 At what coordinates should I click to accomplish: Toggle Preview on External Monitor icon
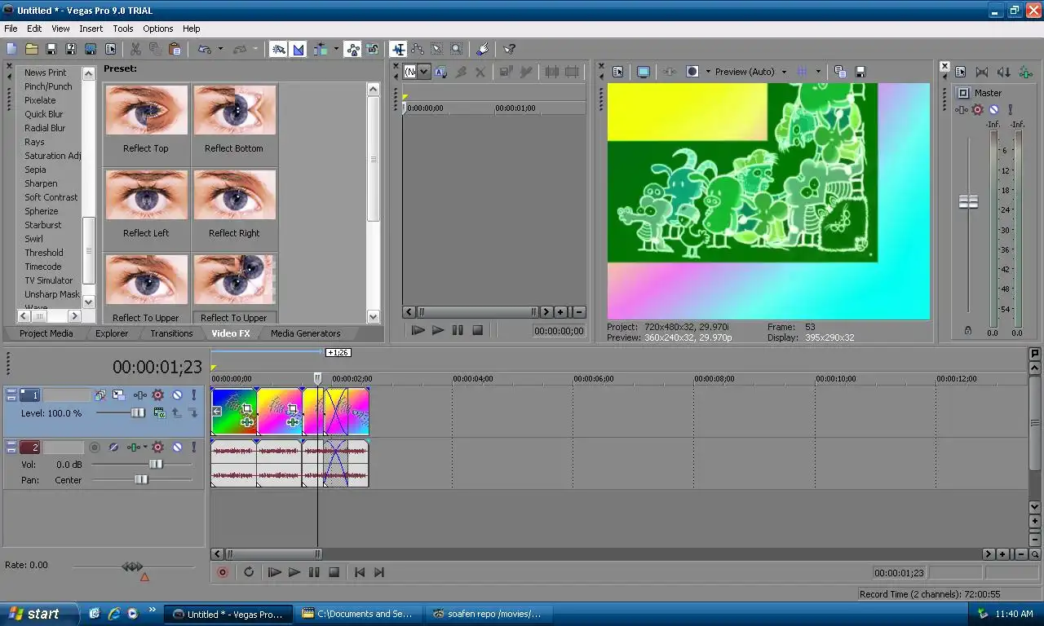click(x=643, y=72)
